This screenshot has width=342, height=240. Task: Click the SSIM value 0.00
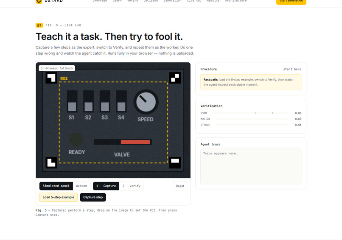tap(298, 113)
